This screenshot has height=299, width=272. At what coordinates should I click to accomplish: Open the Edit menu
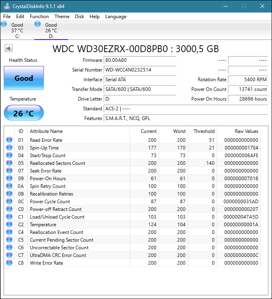click(x=20, y=17)
